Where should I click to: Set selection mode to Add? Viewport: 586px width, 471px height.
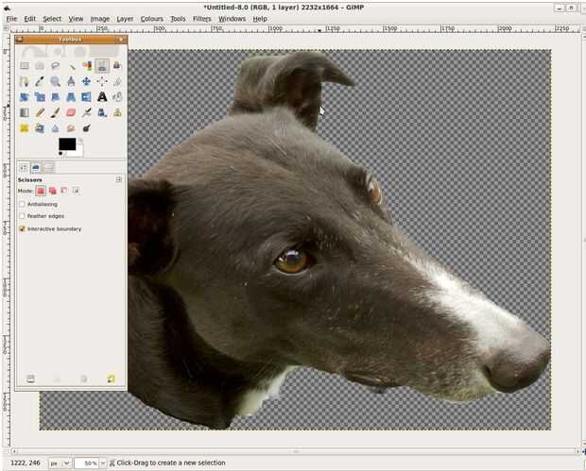click(x=53, y=191)
